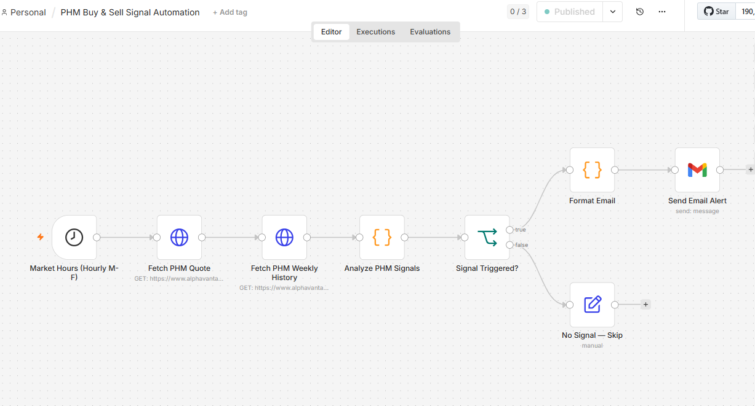Expand the Published dropdown arrow

(613, 12)
